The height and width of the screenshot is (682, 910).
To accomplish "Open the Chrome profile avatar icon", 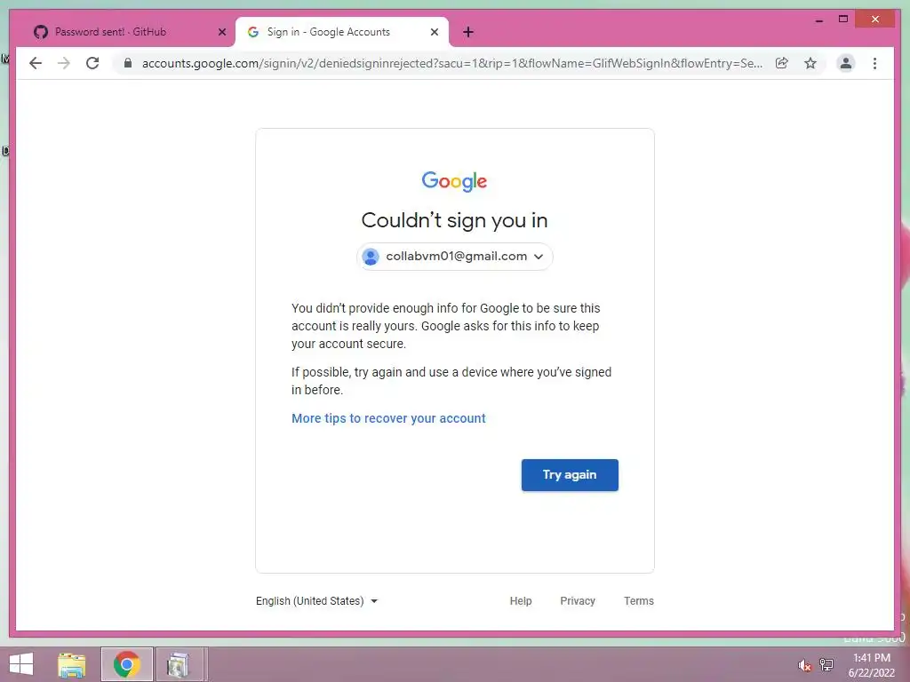I will coord(846,63).
